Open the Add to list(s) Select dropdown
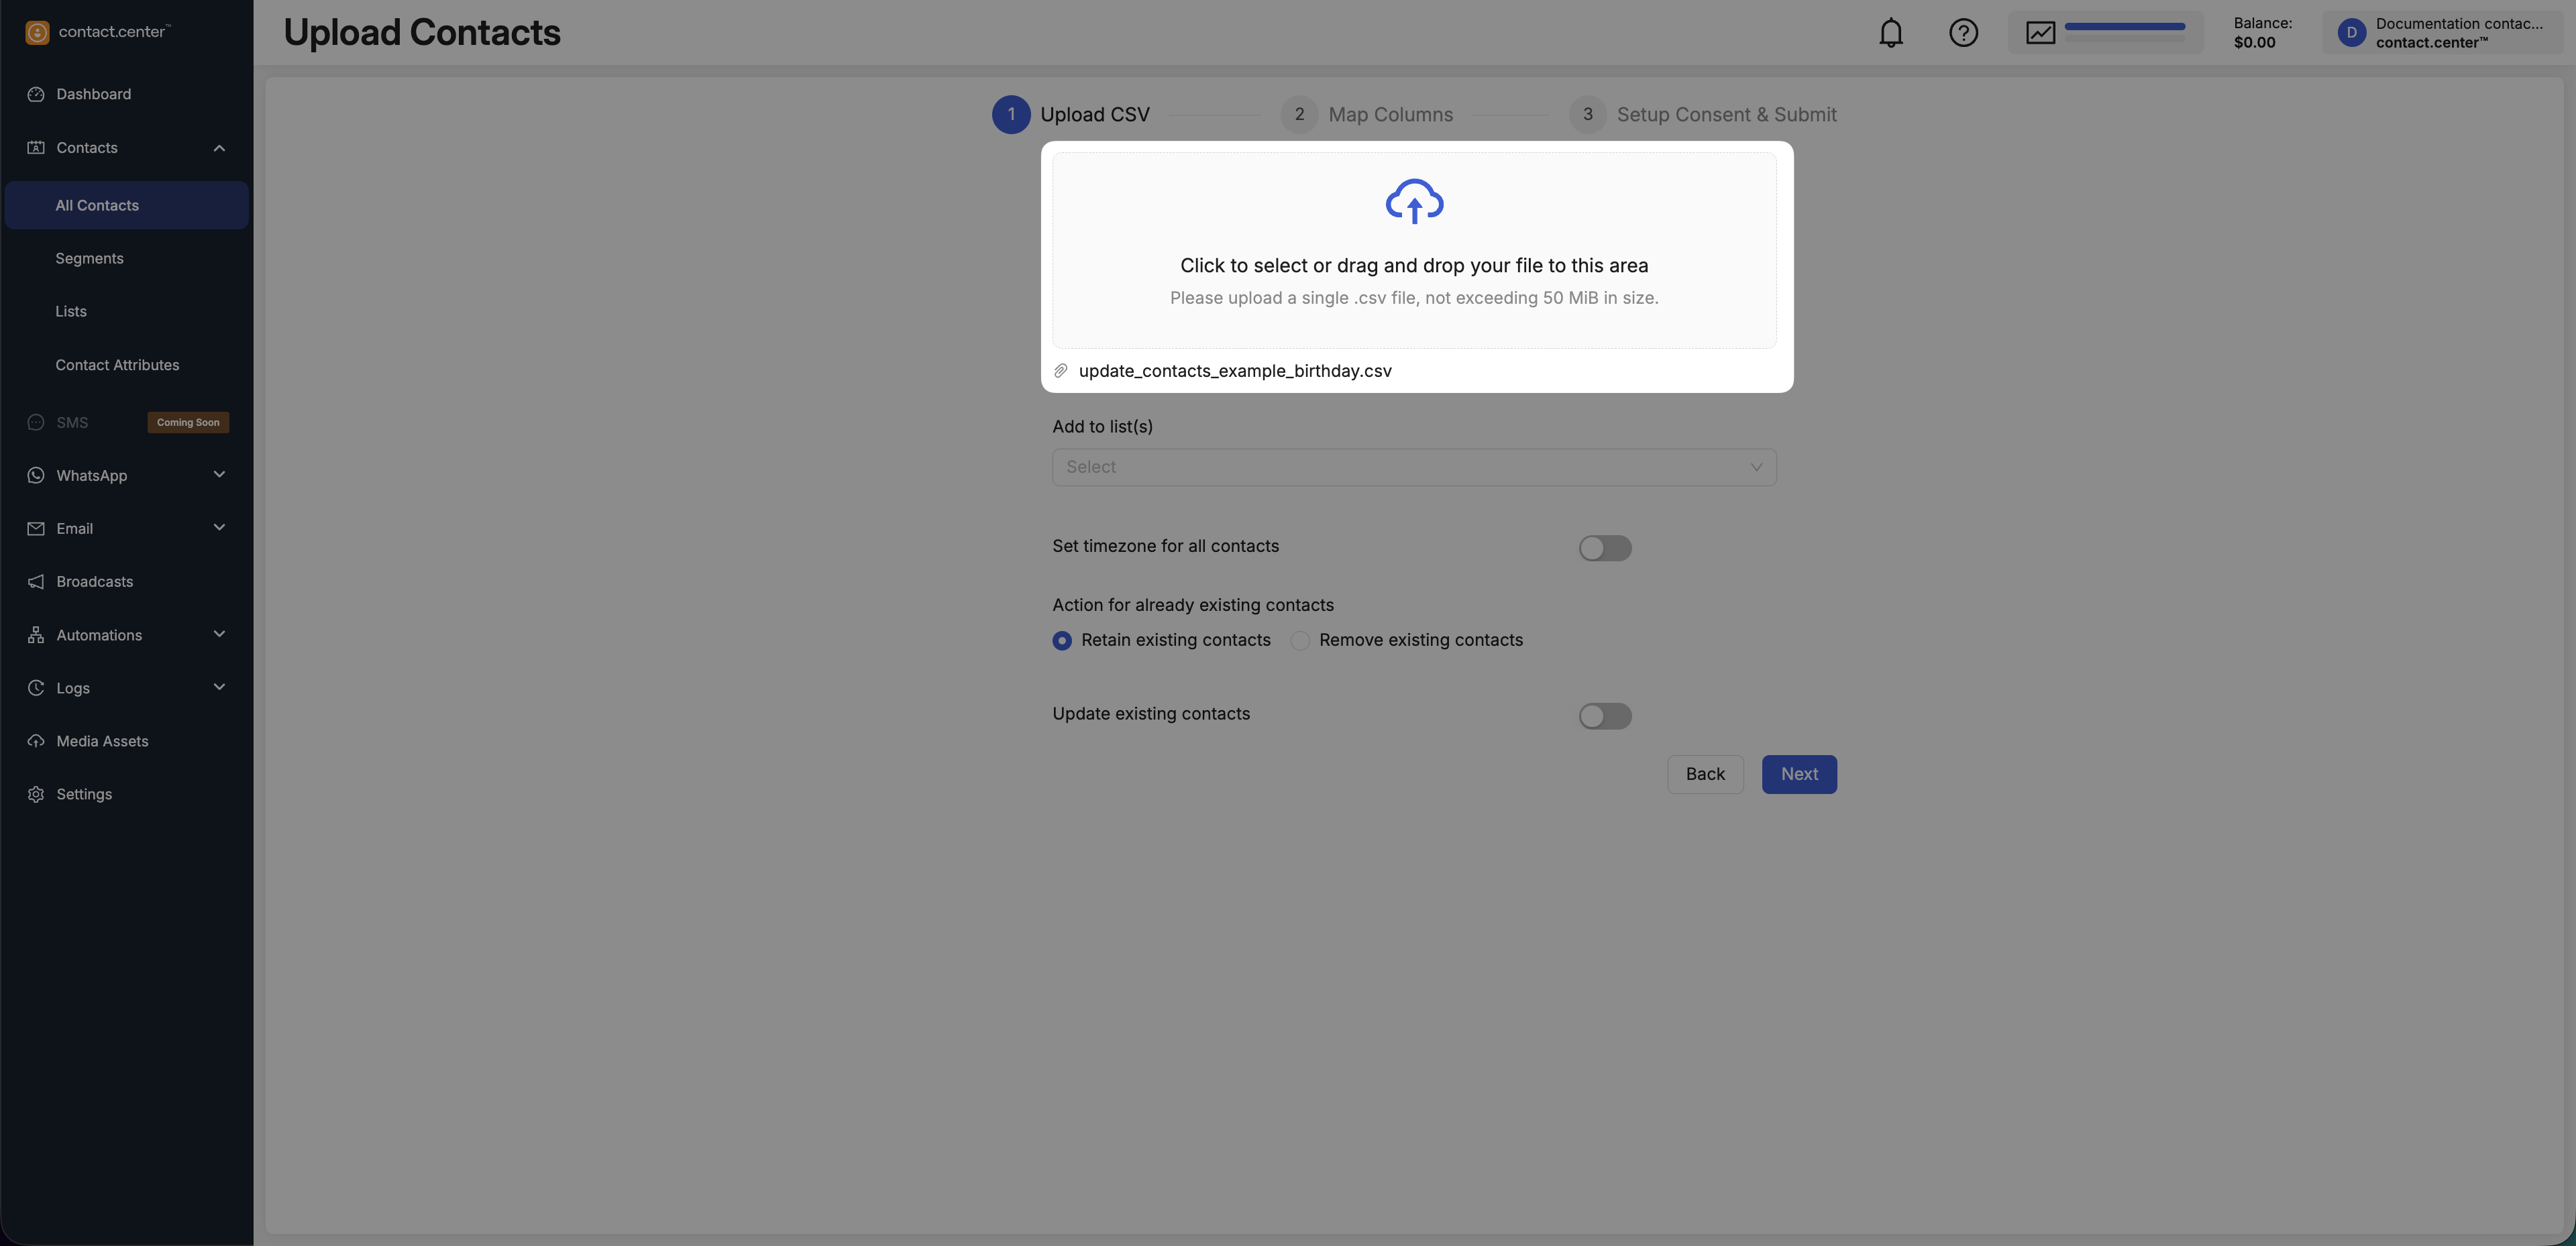 click(1413, 467)
